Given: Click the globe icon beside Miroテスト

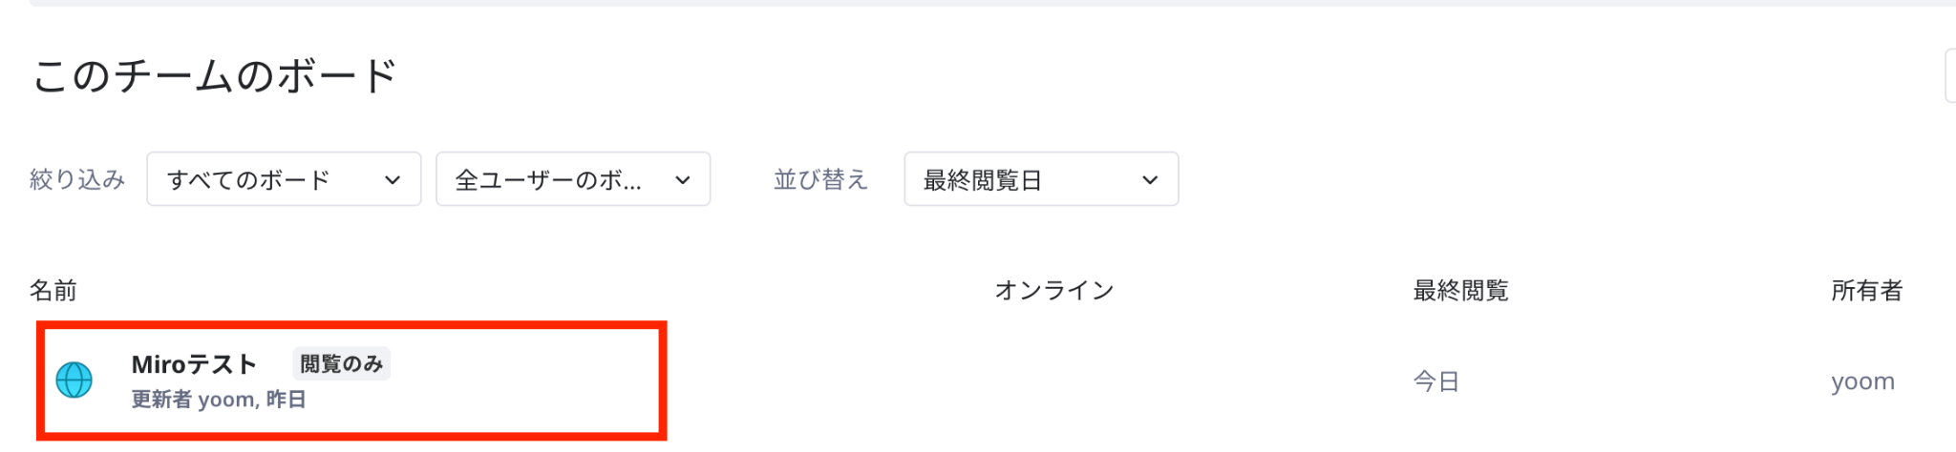Looking at the screenshot, I should pyautogui.click(x=74, y=380).
